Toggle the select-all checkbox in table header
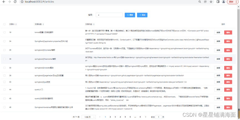The height and width of the screenshot is (120, 240). (4, 24)
